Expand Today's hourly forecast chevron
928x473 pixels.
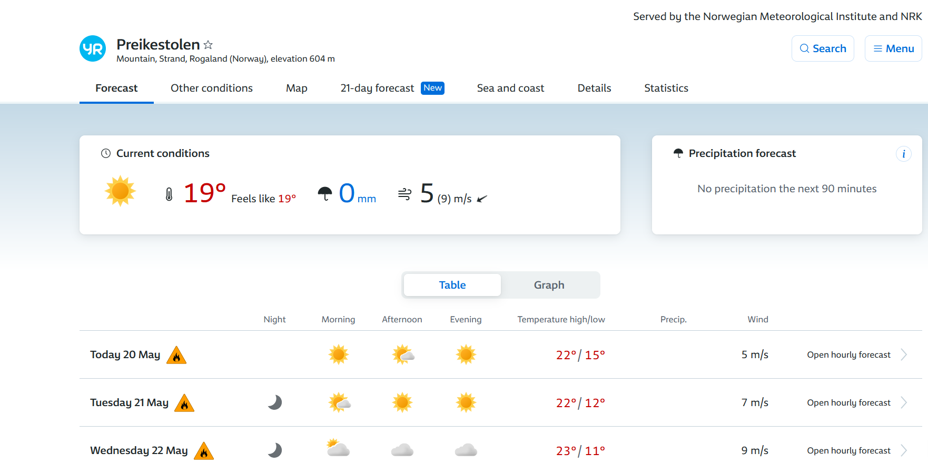point(904,354)
